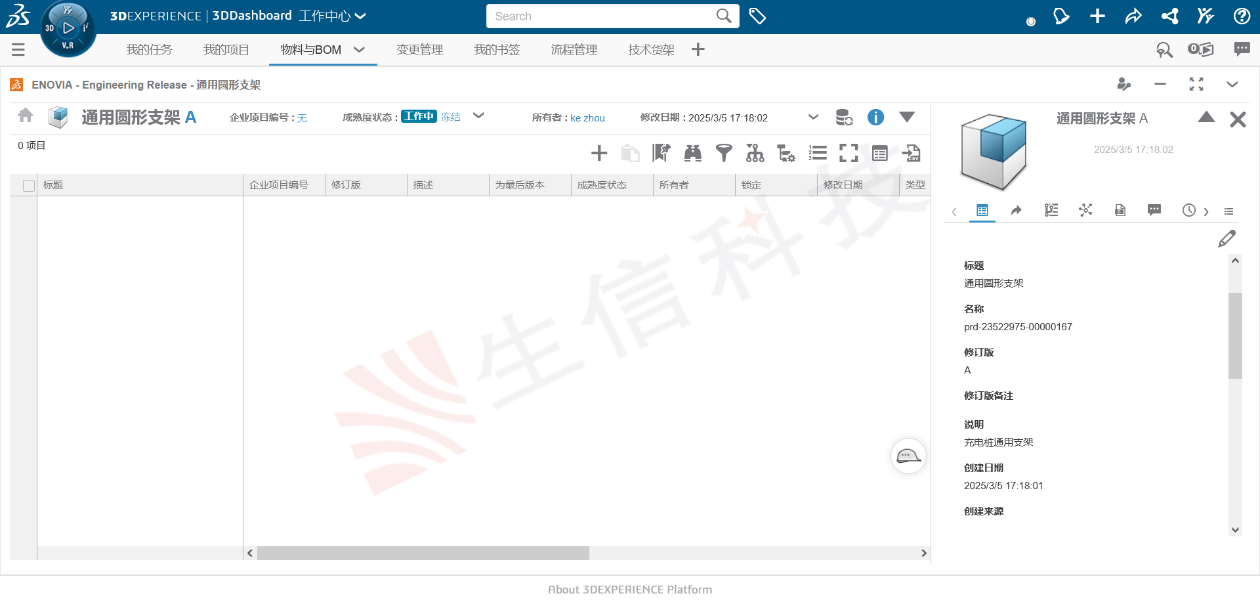Viewport: 1260px width, 604px height.
Task: Switch to the 变更管理 tab
Action: [x=419, y=49]
